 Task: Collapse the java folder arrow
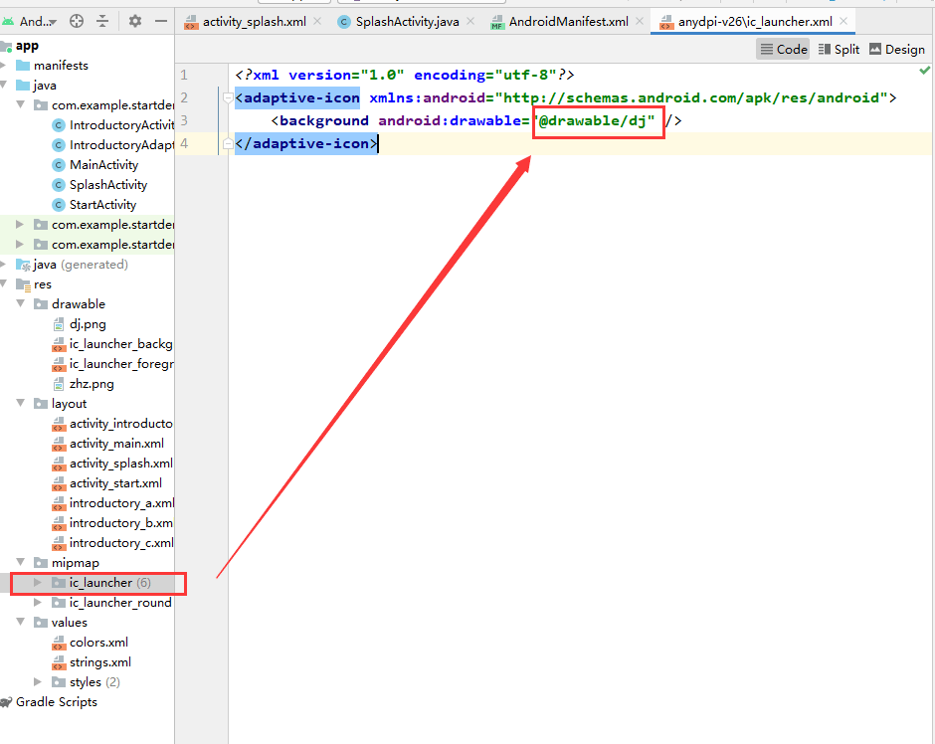(4, 86)
